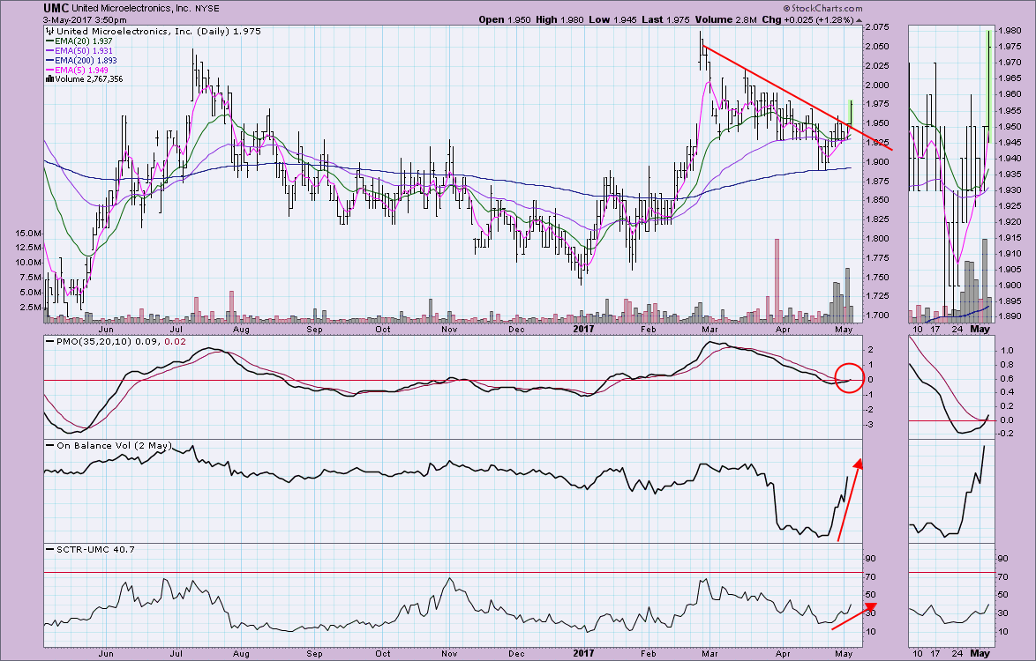1036x661 pixels.
Task: Click the red descending trendline on price chart
Action: pyautogui.click(x=777, y=88)
